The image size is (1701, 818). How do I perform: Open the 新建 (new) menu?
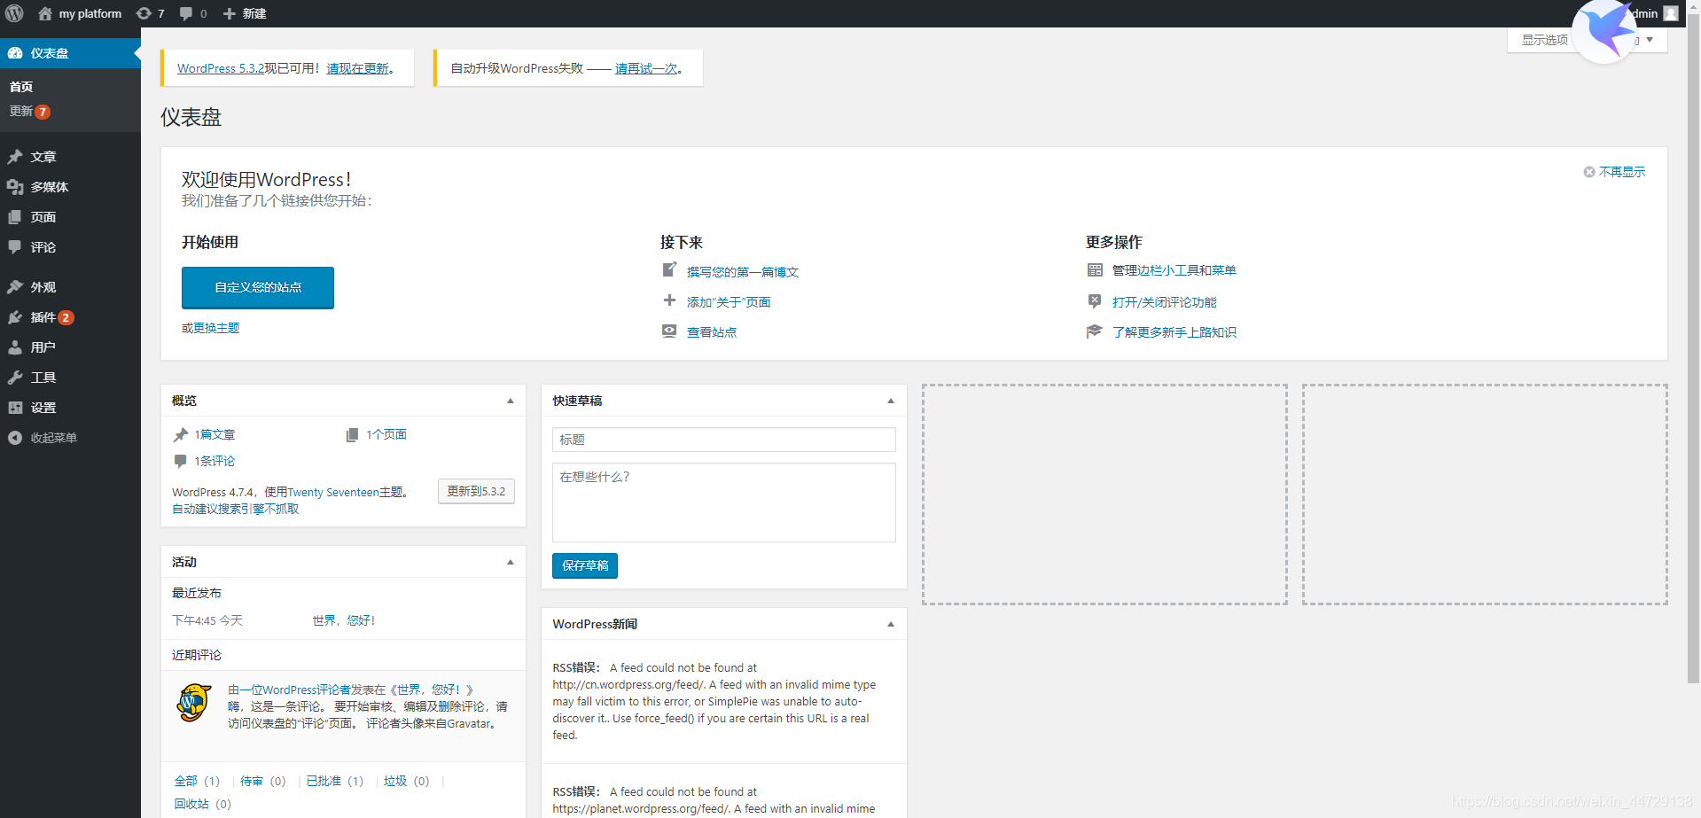[245, 13]
